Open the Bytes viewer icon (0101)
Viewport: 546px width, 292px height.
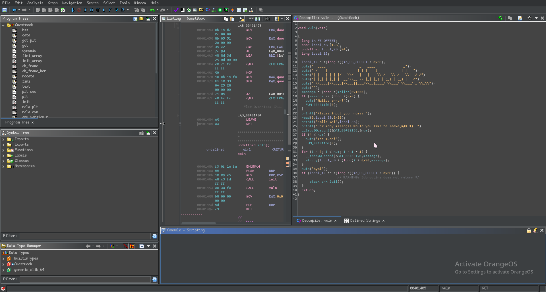[183, 10]
